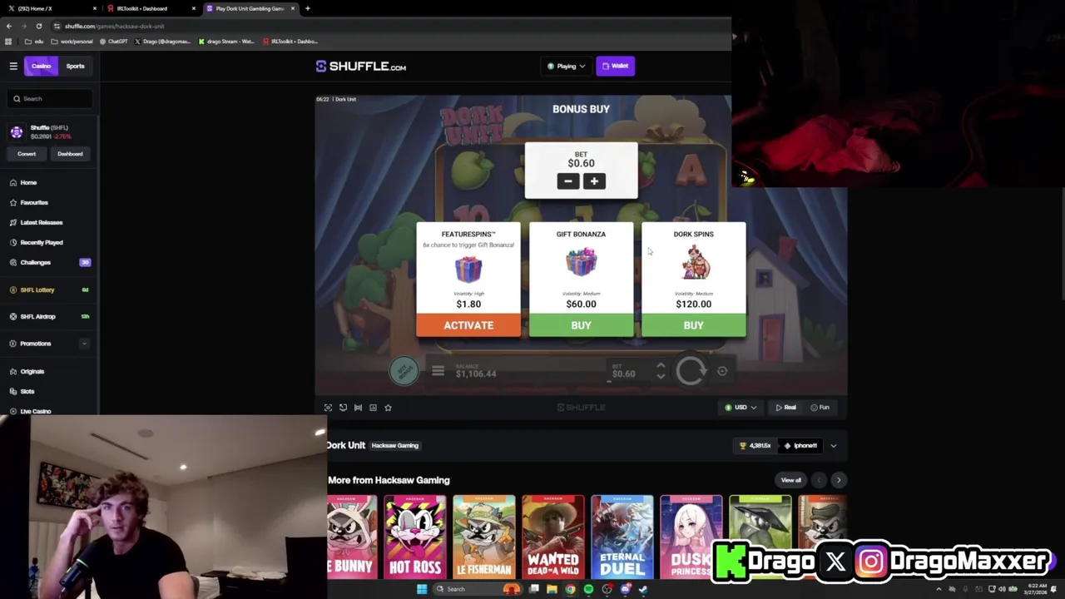The width and height of the screenshot is (1065, 599).
Task: Show next games with right arrow
Action: pyautogui.click(x=838, y=480)
